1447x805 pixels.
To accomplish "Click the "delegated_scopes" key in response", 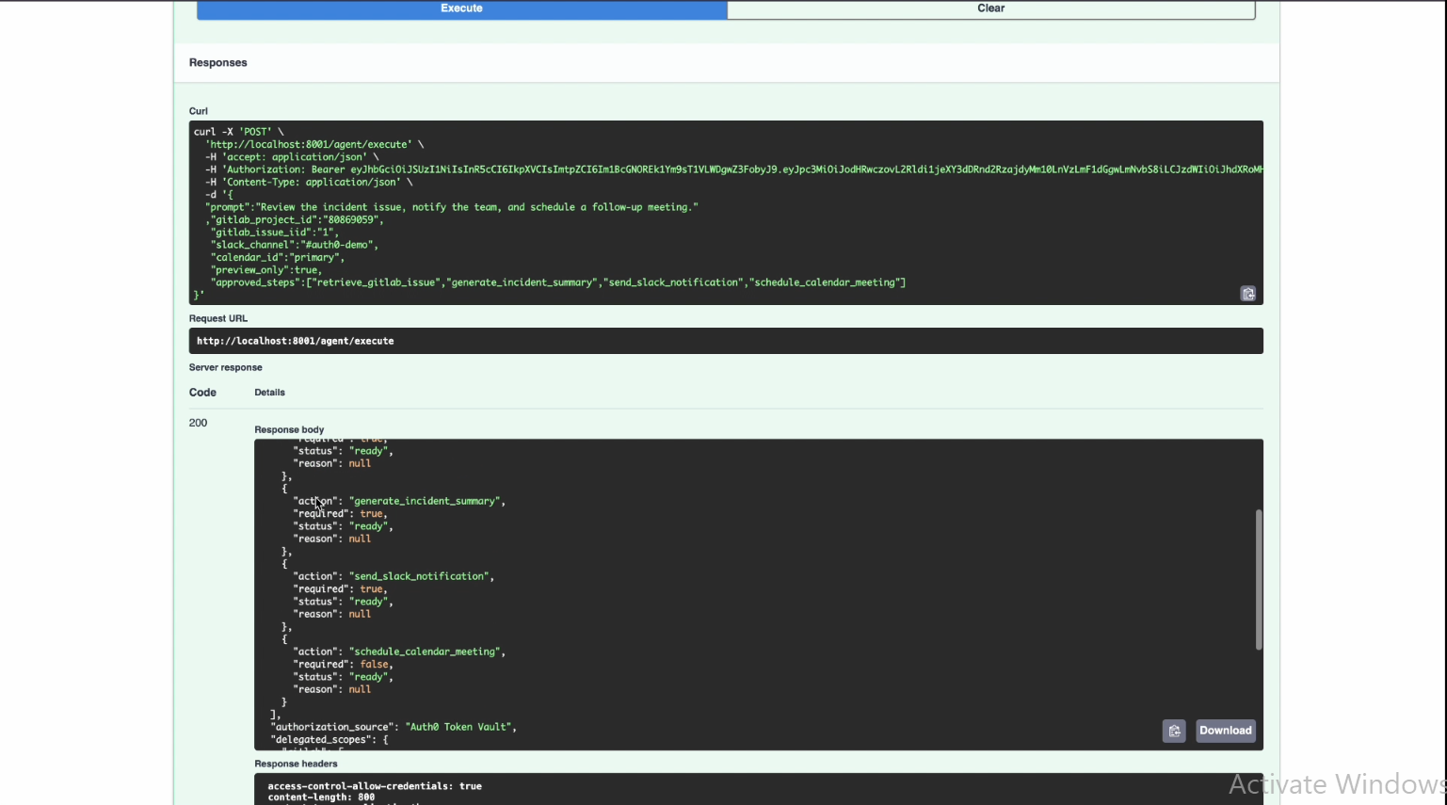I will 323,740.
